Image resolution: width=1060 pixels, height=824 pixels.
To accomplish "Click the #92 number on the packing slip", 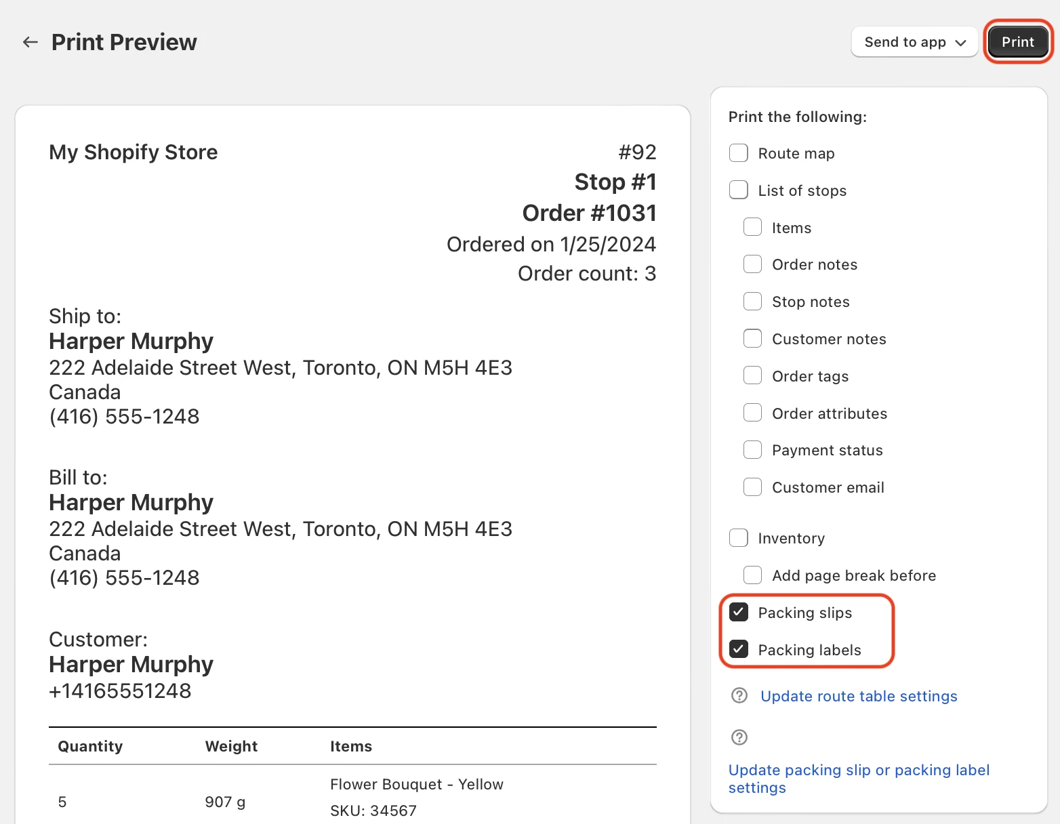I will (637, 152).
